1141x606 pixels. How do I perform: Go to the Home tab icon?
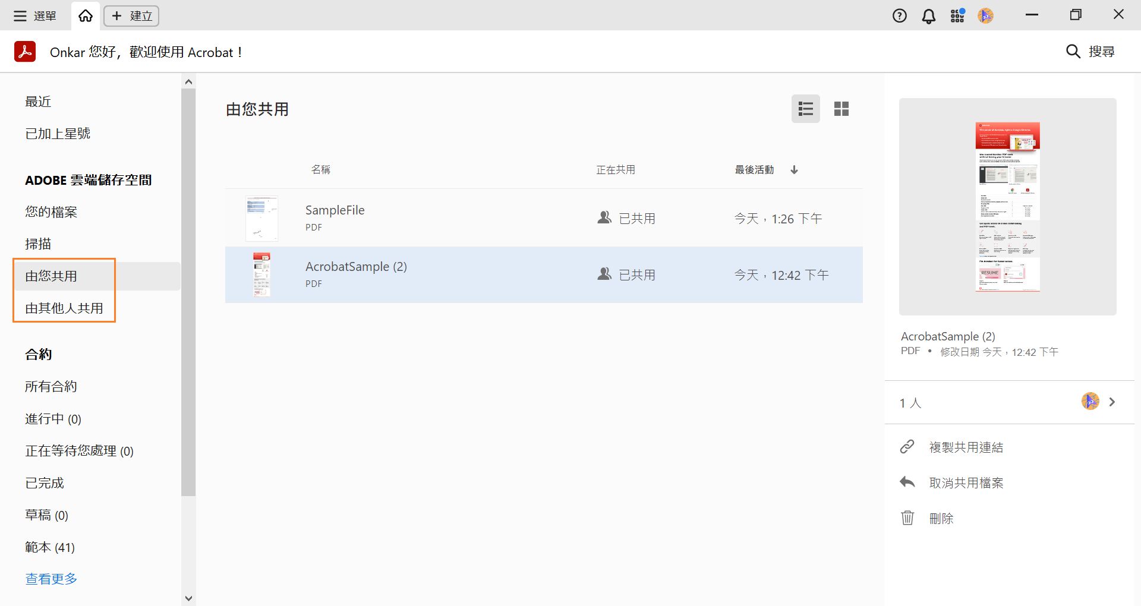pos(86,15)
